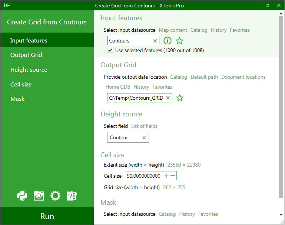Viewport: 285px width, 225px height.
Task: Decrease cell size with minus button
Action: point(173,176)
